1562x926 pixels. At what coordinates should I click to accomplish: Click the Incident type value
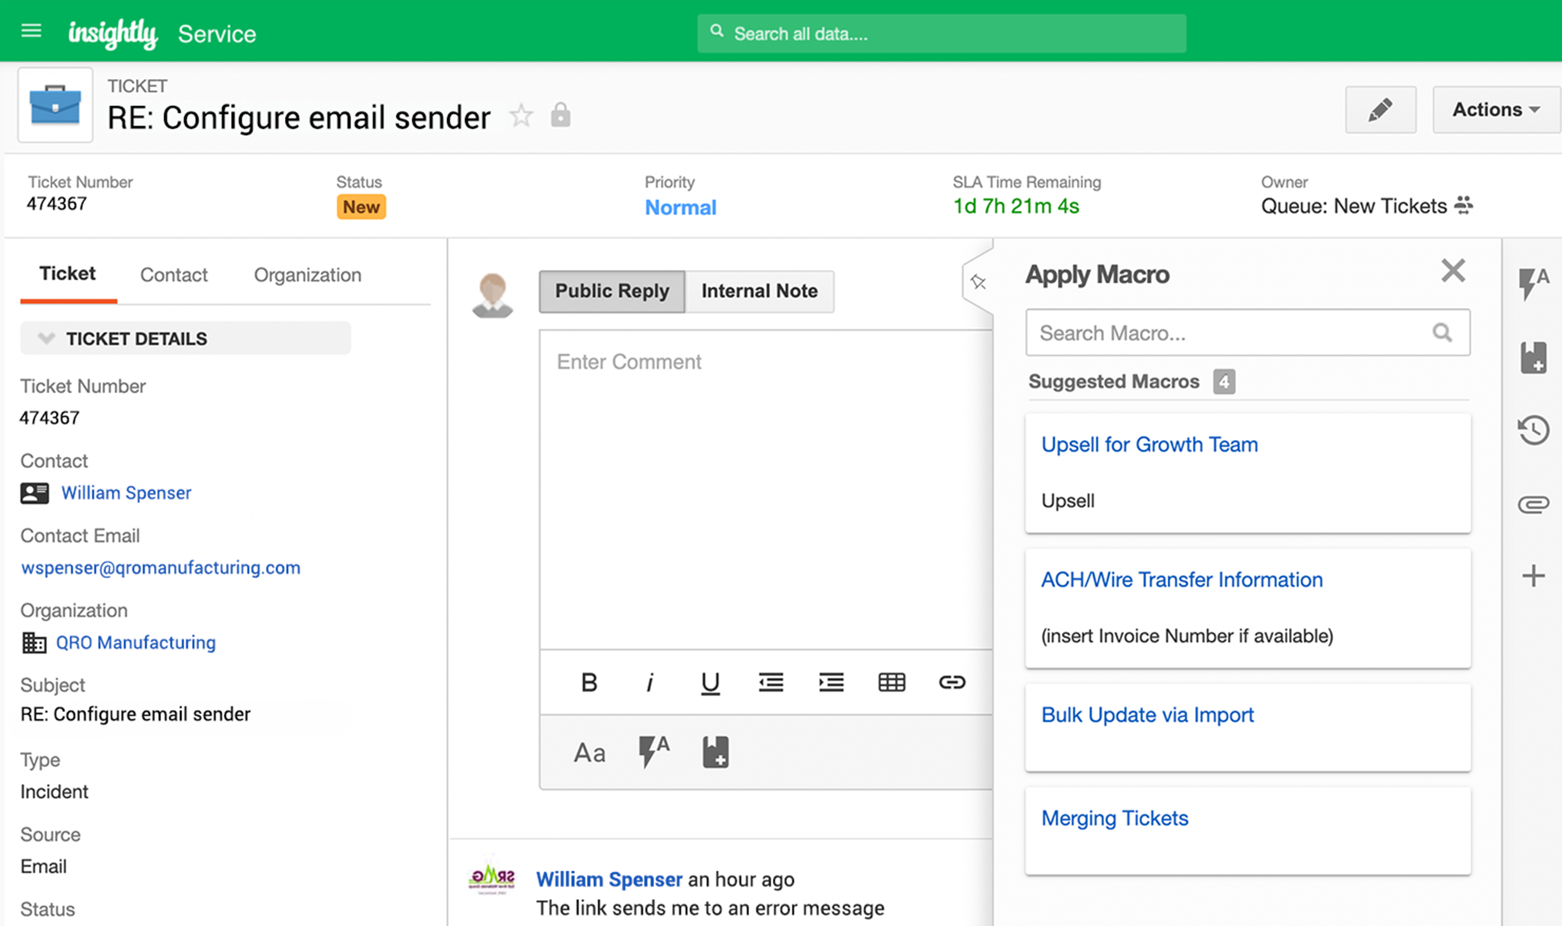click(x=54, y=792)
